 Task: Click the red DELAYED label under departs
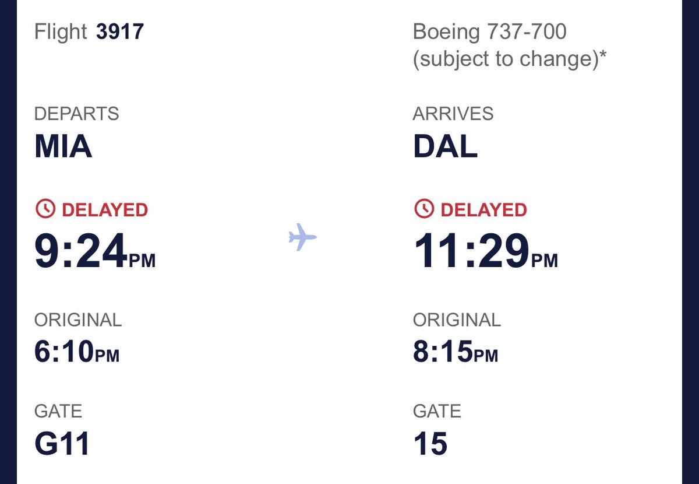[x=105, y=209]
